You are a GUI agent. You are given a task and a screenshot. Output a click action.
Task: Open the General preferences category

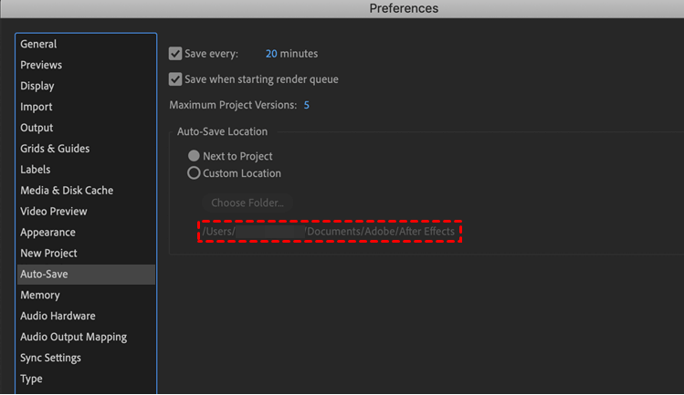click(x=38, y=44)
